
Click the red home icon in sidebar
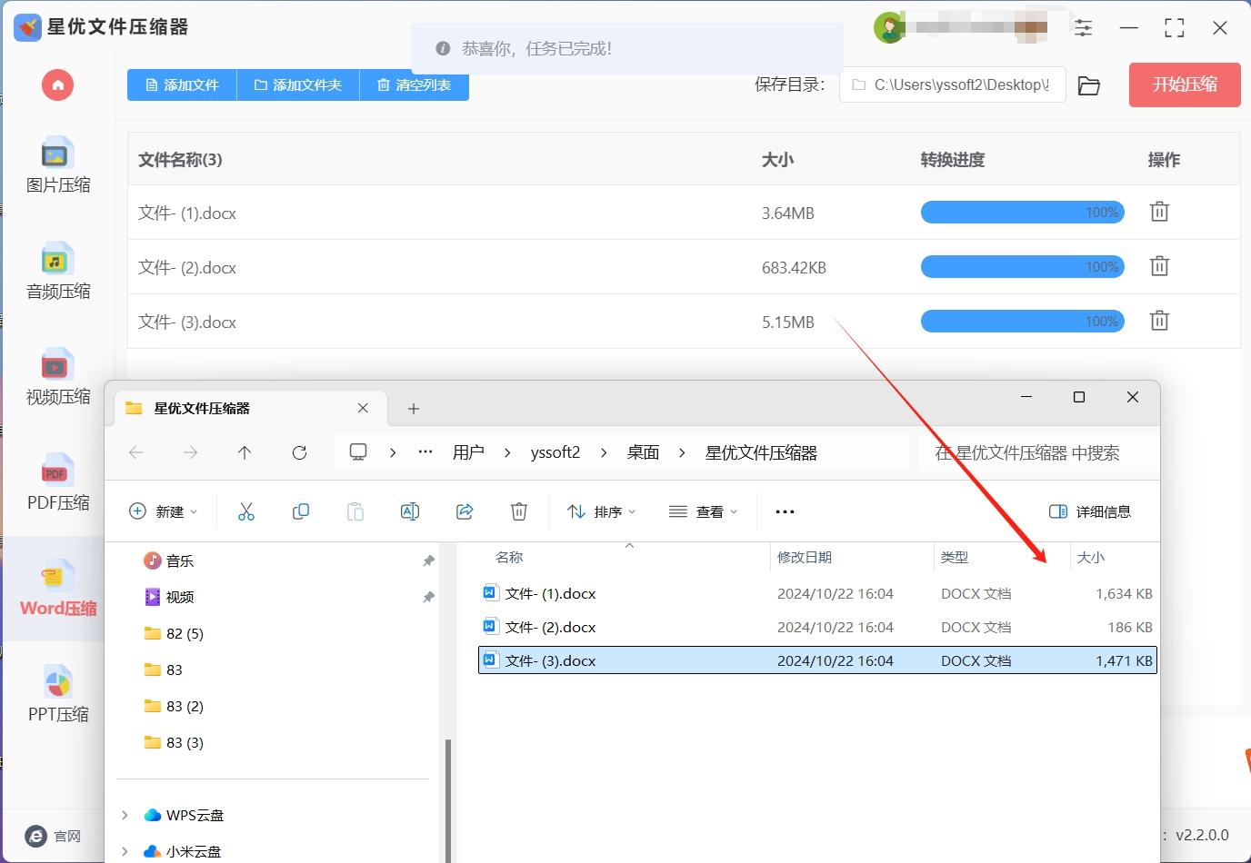[x=57, y=85]
